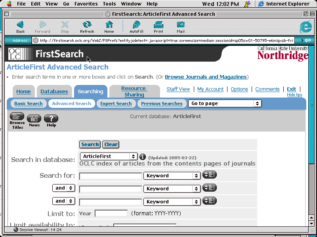Open browse index icon beside third Keyword dropdown

point(210,201)
